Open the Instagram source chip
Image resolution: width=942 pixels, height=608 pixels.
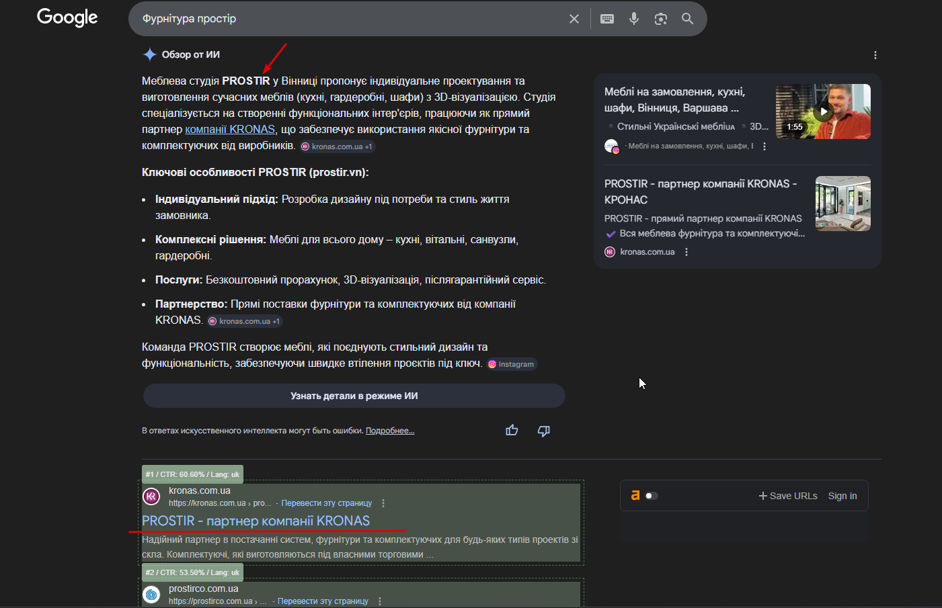pos(512,364)
